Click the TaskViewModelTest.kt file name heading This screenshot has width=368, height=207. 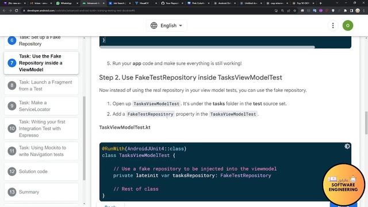coord(125,128)
